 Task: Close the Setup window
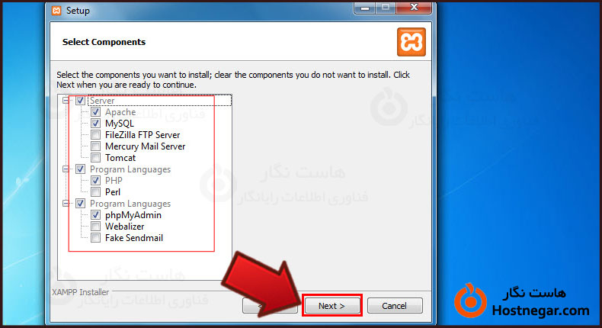coord(414,8)
